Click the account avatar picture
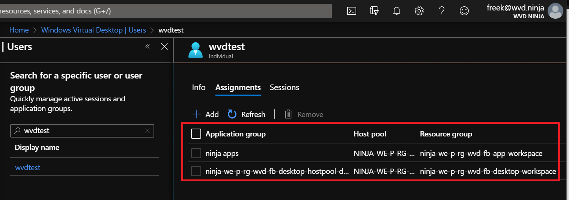Screen dimensions: 569x200 [x=555, y=11]
